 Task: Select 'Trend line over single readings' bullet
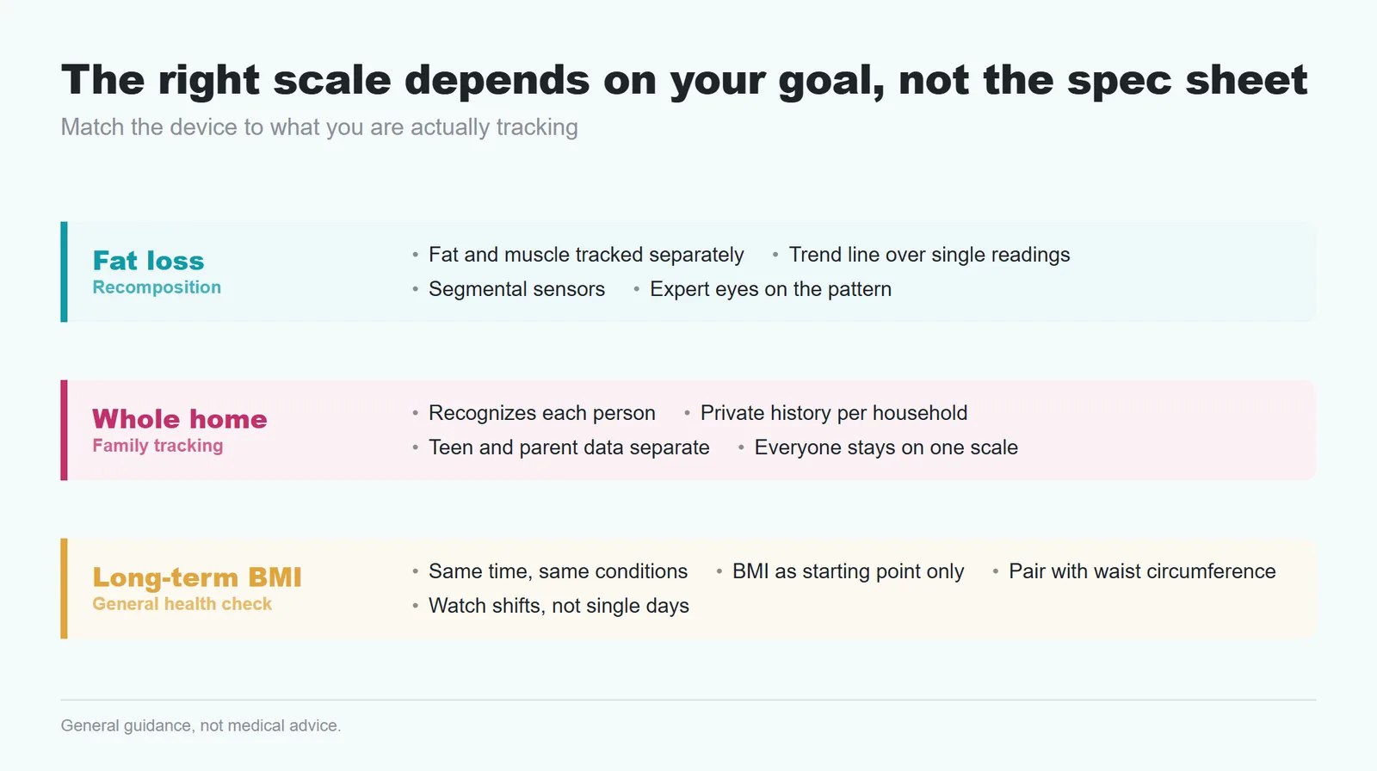pyautogui.click(x=929, y=255)
